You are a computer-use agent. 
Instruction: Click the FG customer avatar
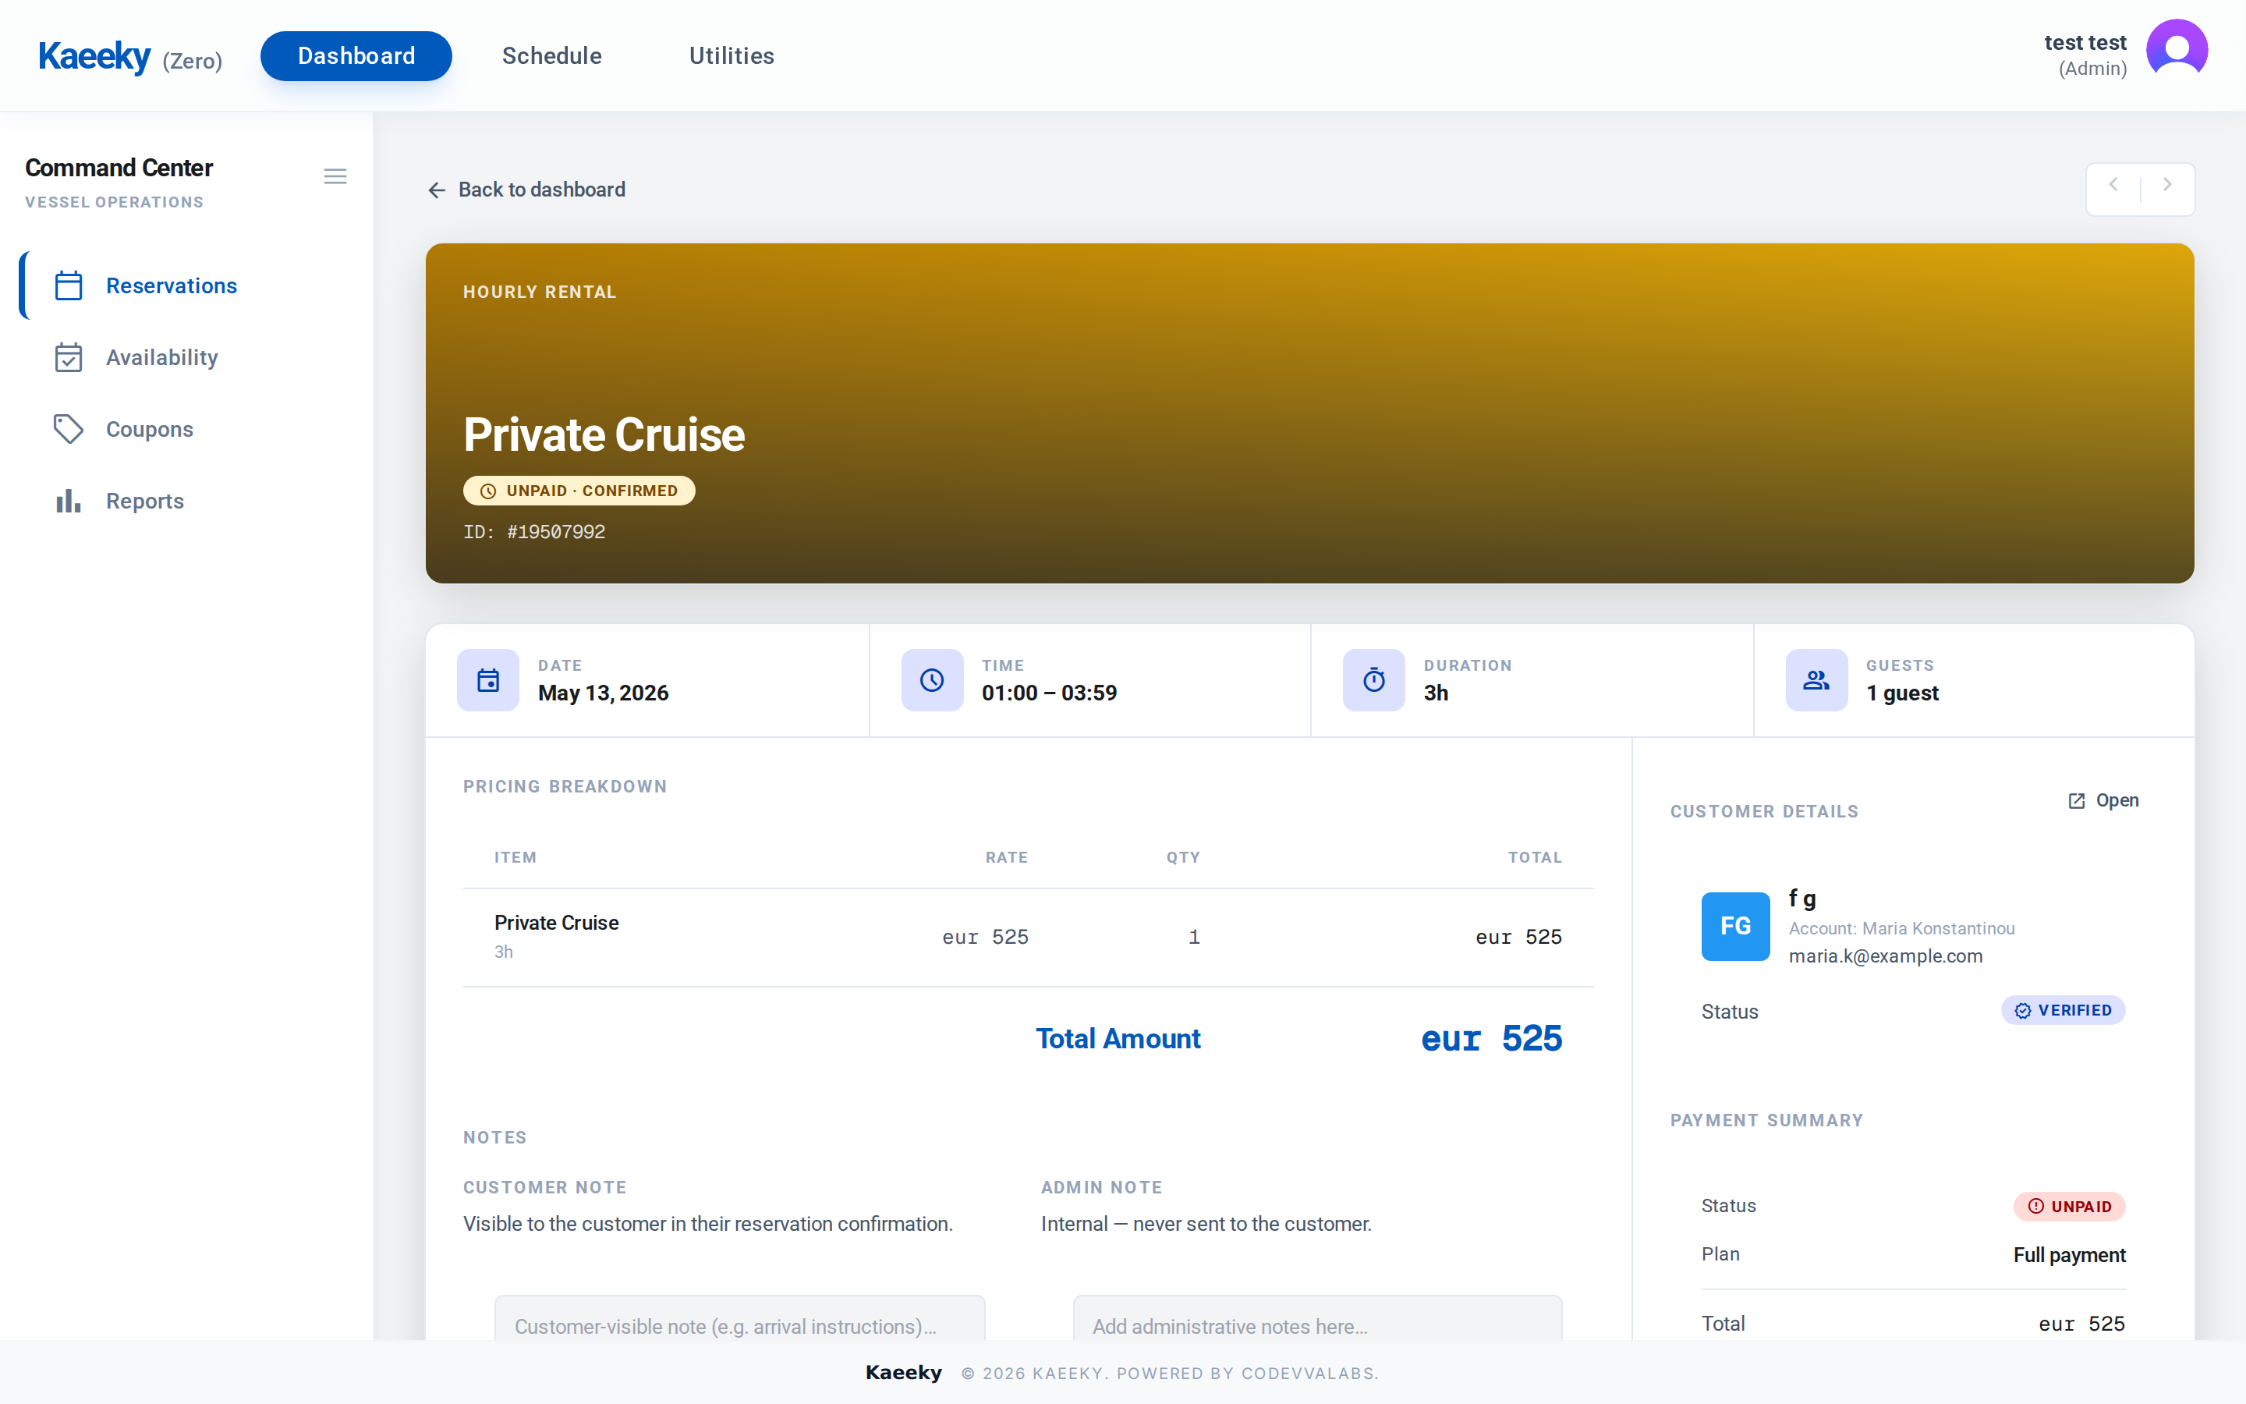click(x=1735, y=926)
